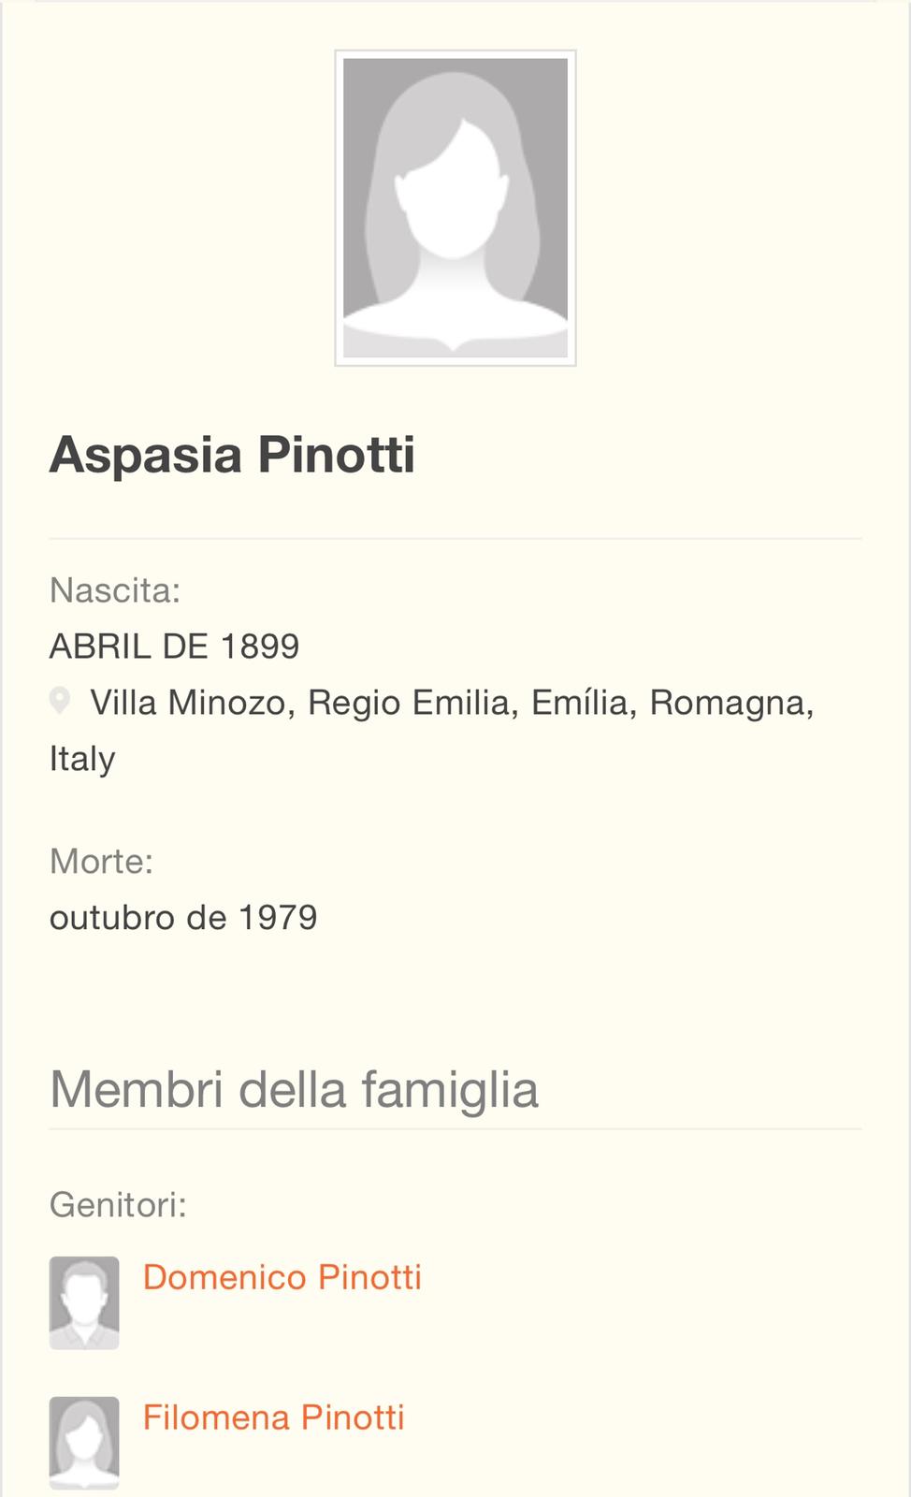Open Domenico Pinotti's profile link
Viewport: 911px width, 1497px height.
click(x=282, y=1277)
